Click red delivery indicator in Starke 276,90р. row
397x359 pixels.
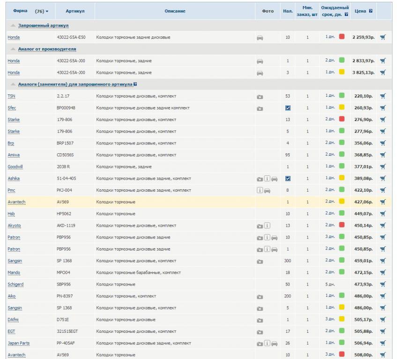point(342,119)
